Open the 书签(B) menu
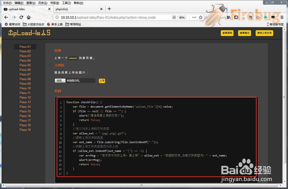Image resolution: width=288 pixels, height=189 pixels. coord(54,3)
